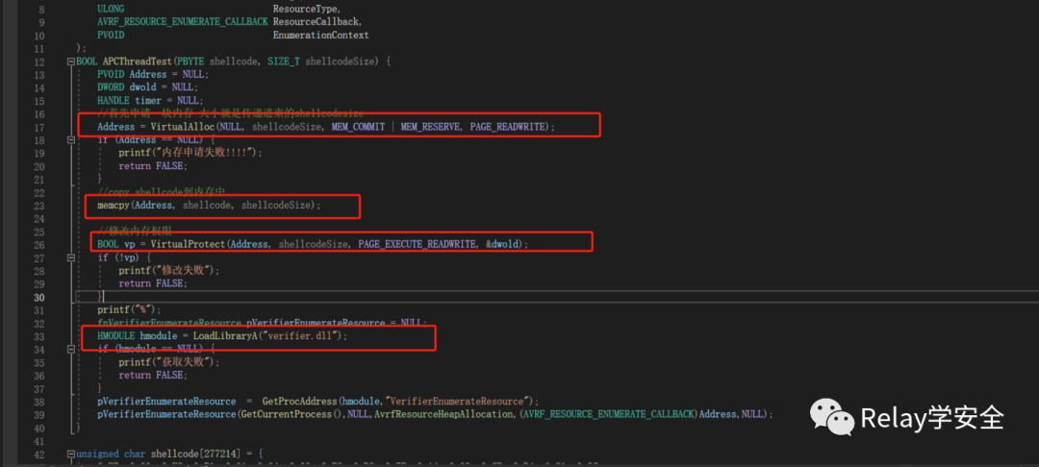Click the PAGE_EXECUTE_READWRITE constant
Viewport: 1039px width, 467px height.
click(417, 245)
